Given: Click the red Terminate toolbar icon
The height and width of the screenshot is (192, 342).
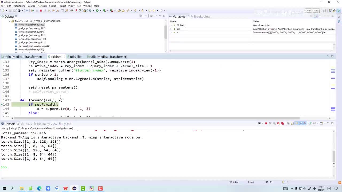Looking at the screenshot, I should pos(41,10).
